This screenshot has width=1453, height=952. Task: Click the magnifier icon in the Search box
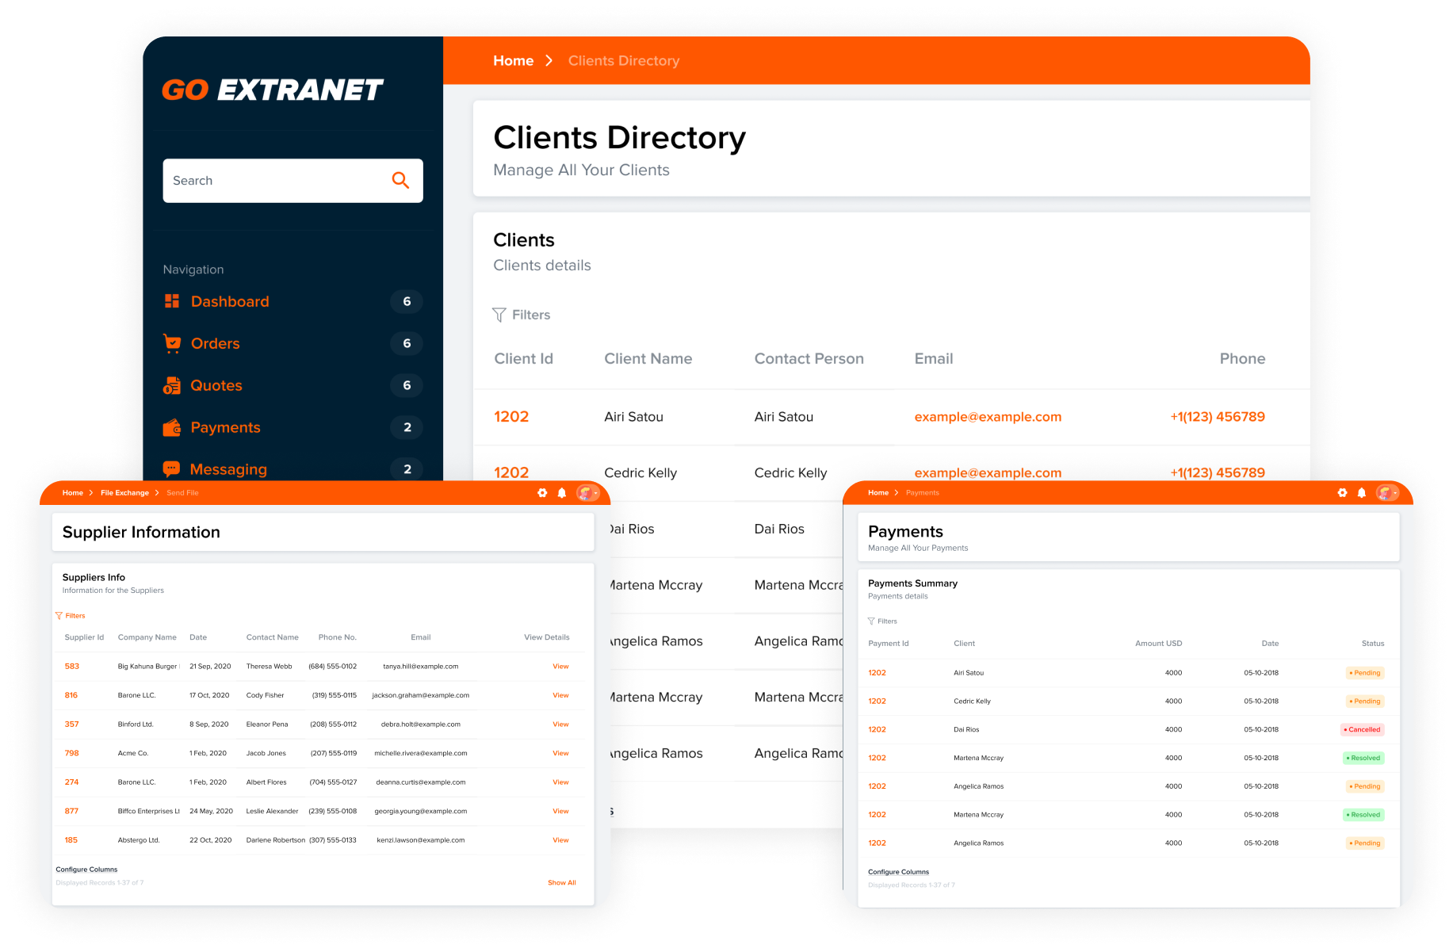(x=400, y=181)
